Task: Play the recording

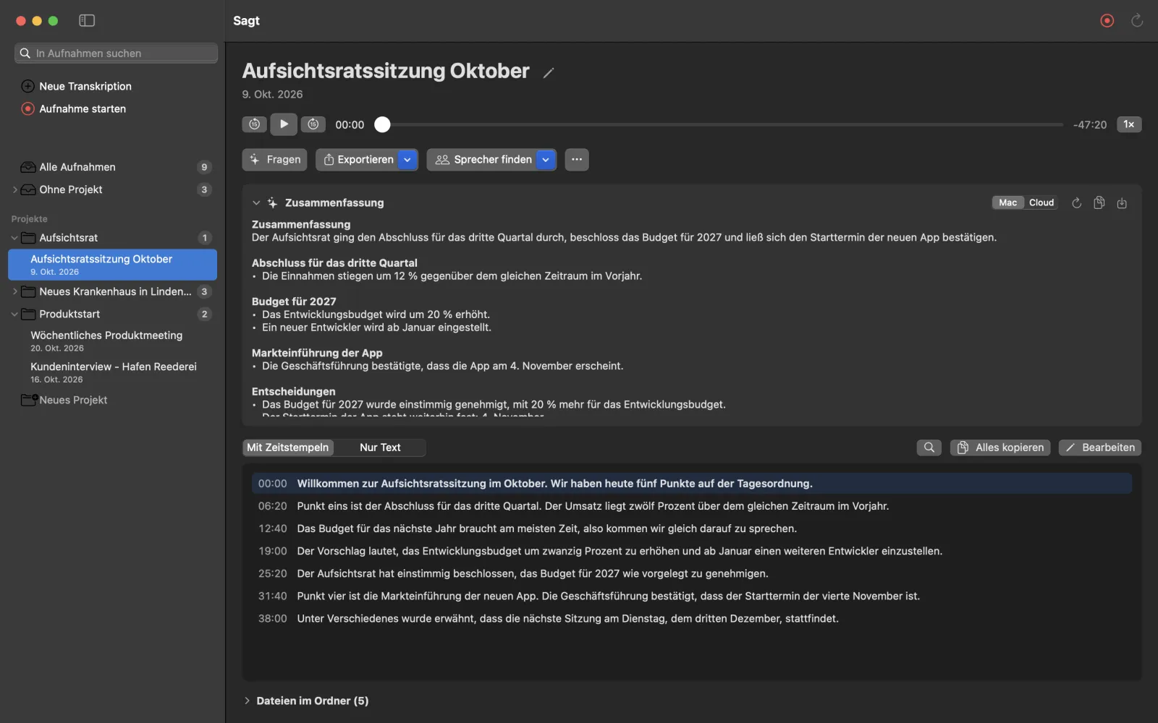Action: 284,124
